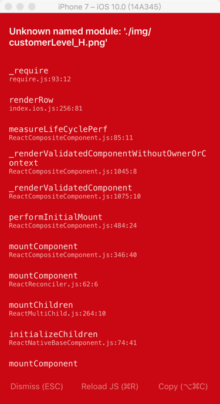Click the window zoom button

(x=32, y=6)
